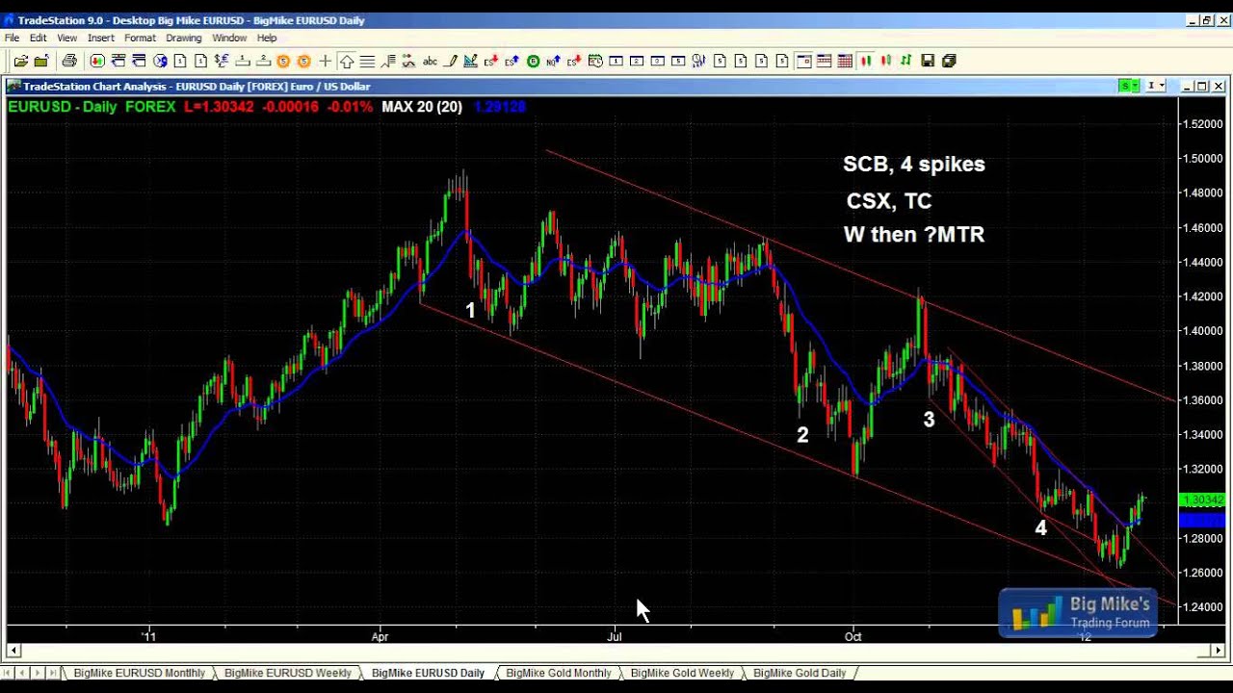Switch to BigMike Gold Daily tab
The image size is (1233, 693).
click(x=800, y=673)
